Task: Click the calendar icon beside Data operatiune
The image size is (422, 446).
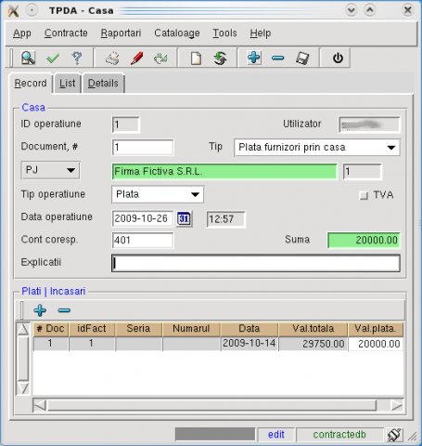Action: 185,219
